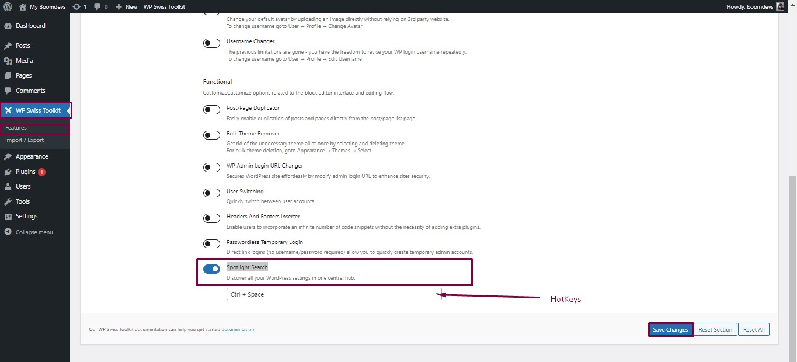Open WP Swiss Toolkit in admin bar
This screenshot has width=797, height=362.
coord(165,6)
